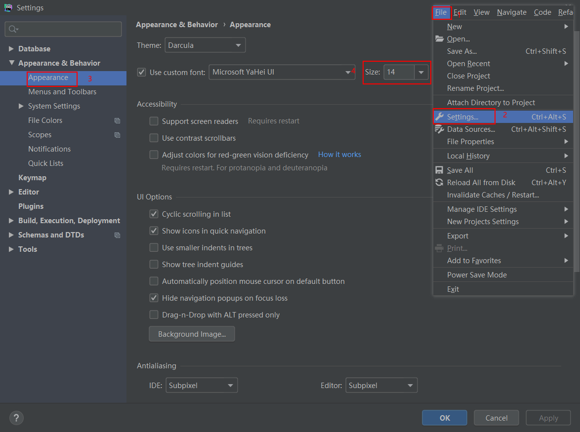Choose Power Save Mode
The height and width of the screenshot is (432, 580).
coord(503,275)
